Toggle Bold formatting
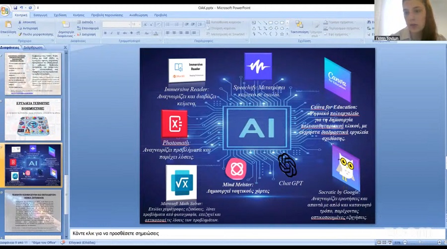The image size is (447, 249). click(x=105, y=33)
